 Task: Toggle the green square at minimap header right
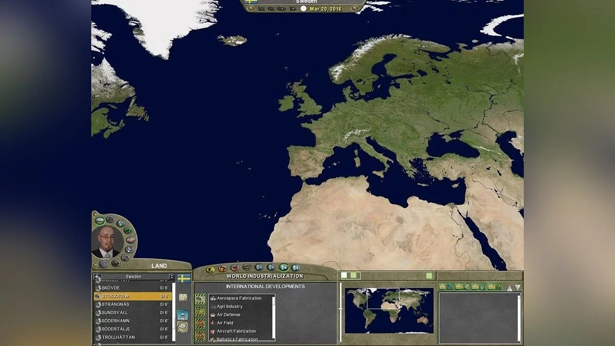(x=429, y=276)
